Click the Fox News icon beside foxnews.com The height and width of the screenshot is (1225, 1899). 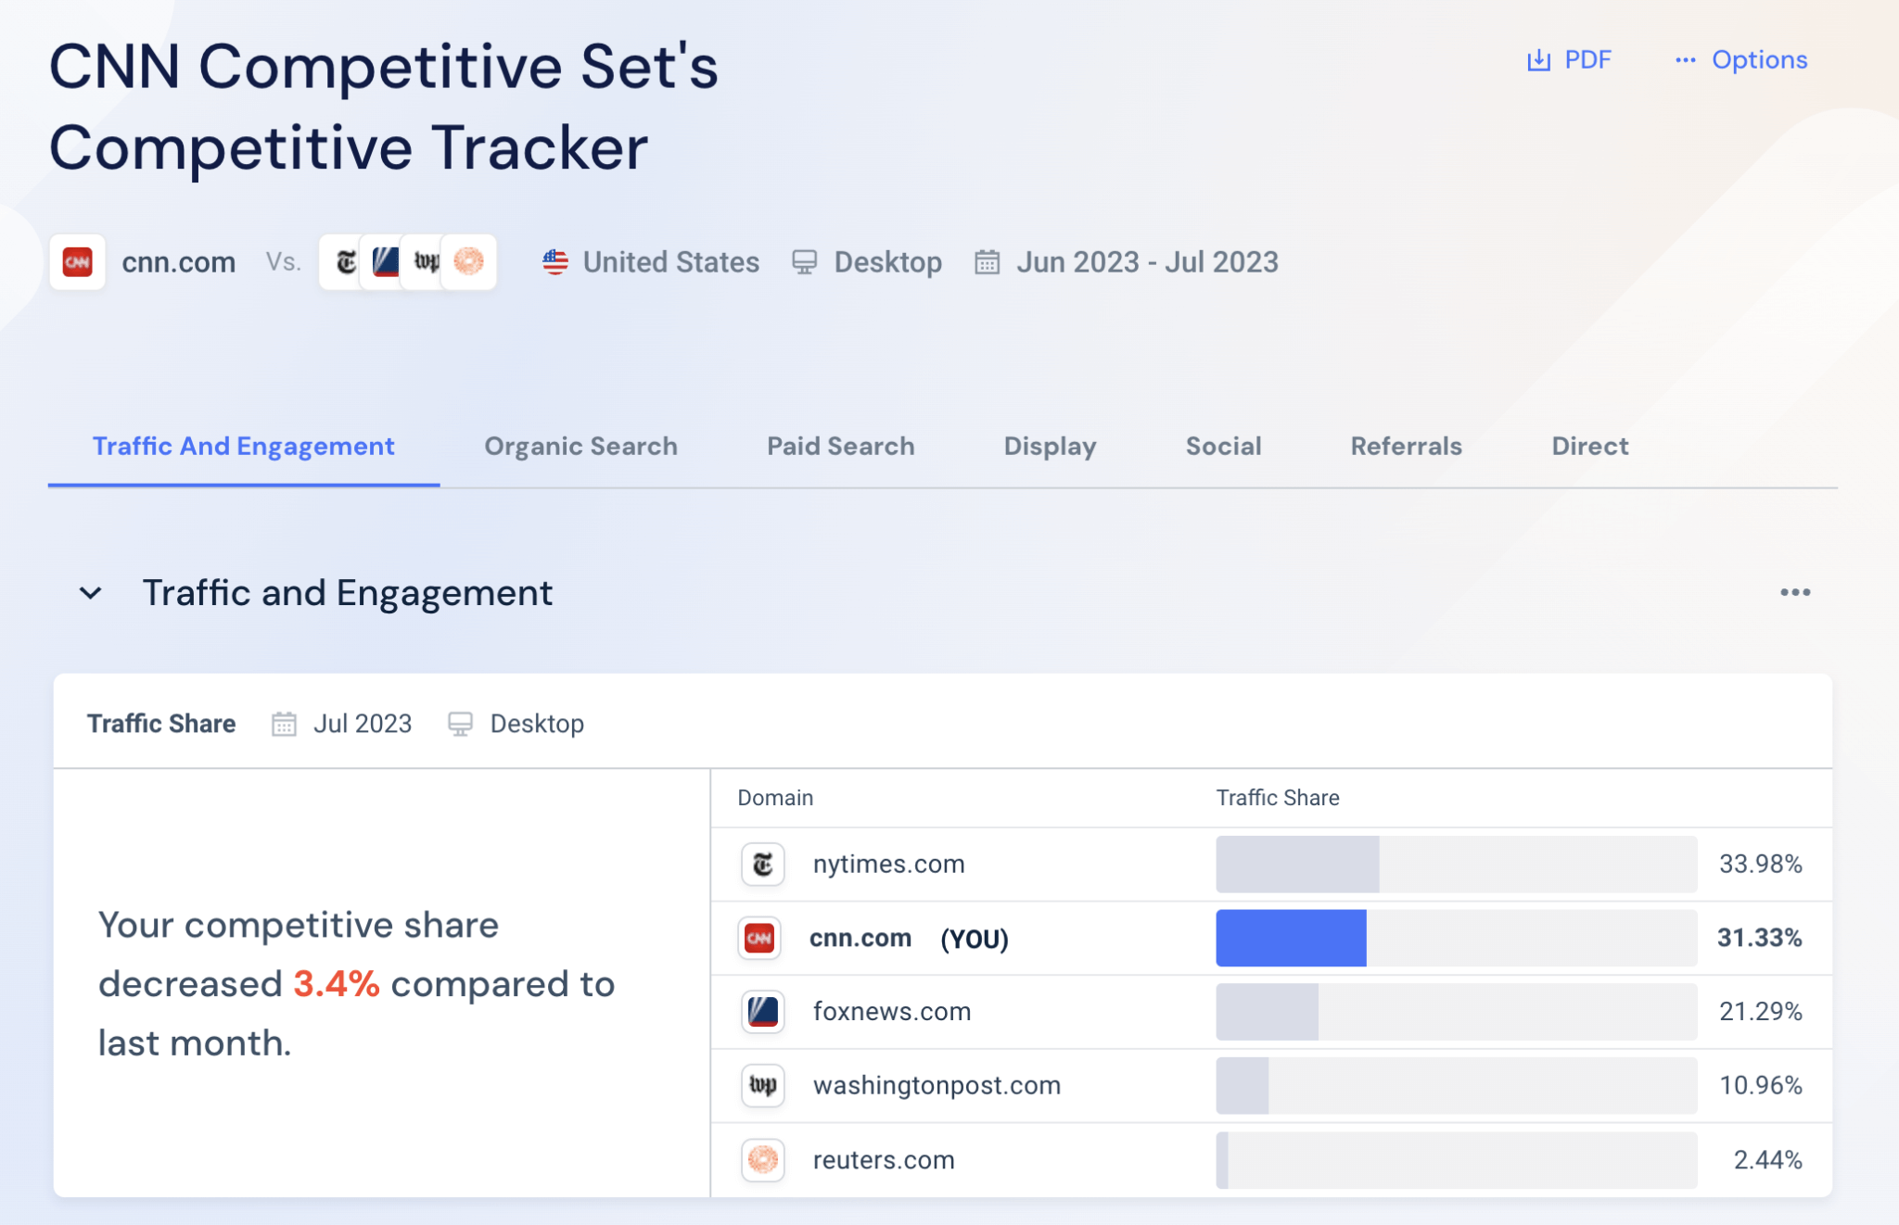761,1012
